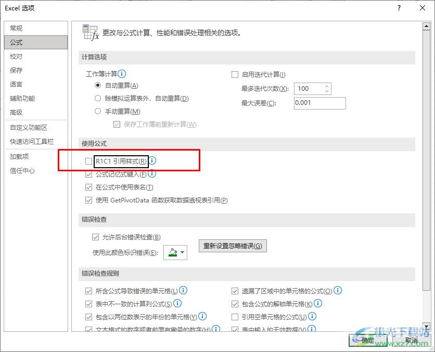The image size is (435, 352).
Task: Toggle 所含公式导致错误的单元格 checkbox
Action: pyautogui.click(x=88, y=291)
